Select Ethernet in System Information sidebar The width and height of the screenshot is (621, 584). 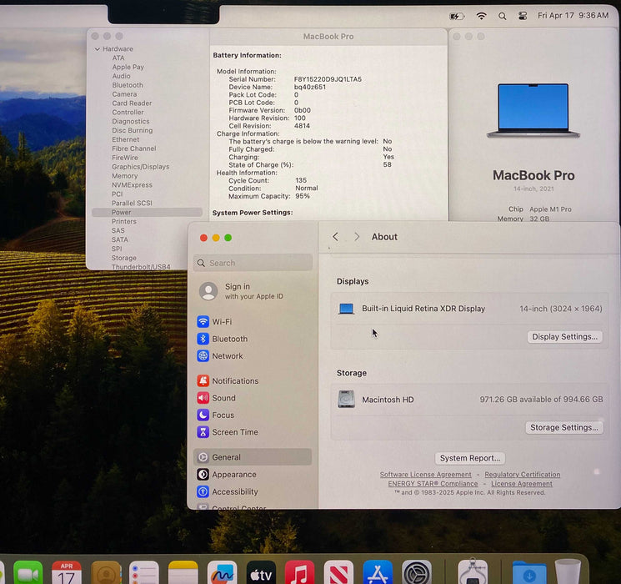pos(126,139)
